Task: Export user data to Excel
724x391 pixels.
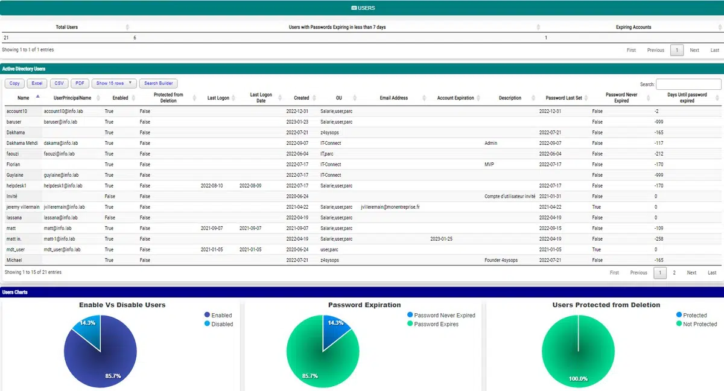Action: pos(37,83)
